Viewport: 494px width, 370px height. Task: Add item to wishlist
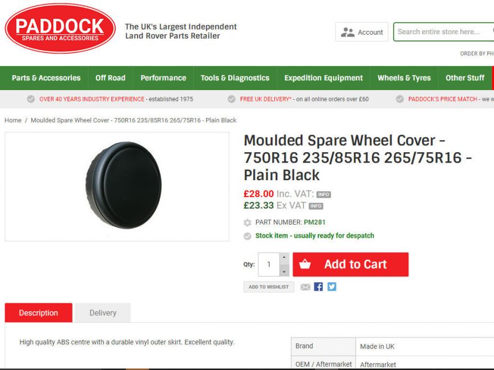pos(269,287)
